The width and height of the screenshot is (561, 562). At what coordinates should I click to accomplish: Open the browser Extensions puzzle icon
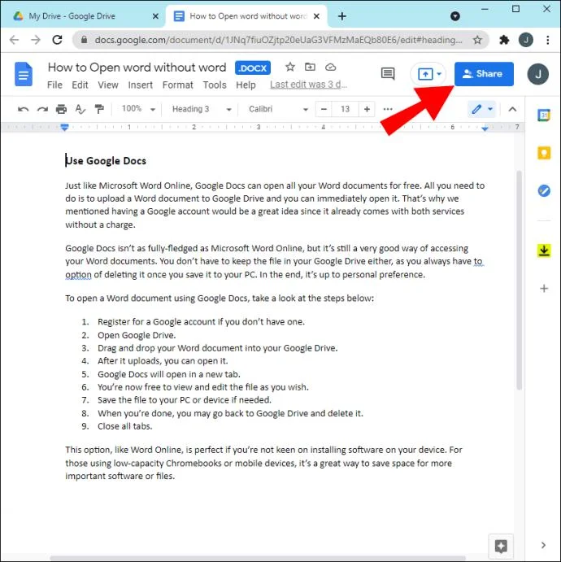504,40
